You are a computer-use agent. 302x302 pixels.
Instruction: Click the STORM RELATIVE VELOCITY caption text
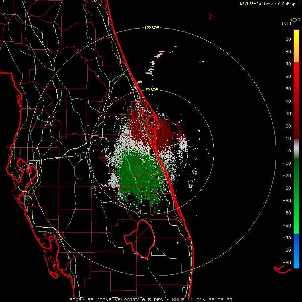pos(104,300)
